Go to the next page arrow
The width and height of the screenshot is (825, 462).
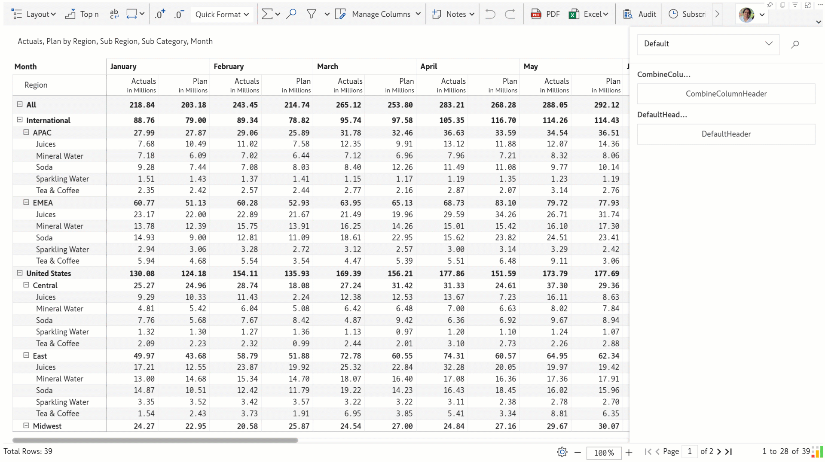point(719,451)
